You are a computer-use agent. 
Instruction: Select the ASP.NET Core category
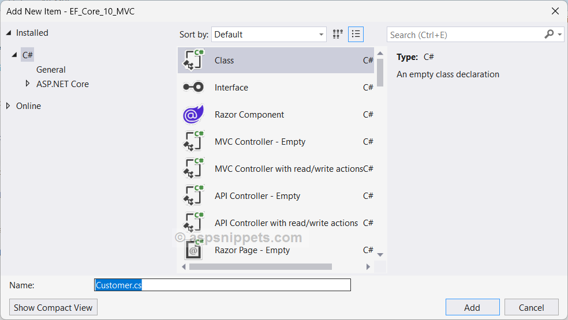tap(62, 84)
